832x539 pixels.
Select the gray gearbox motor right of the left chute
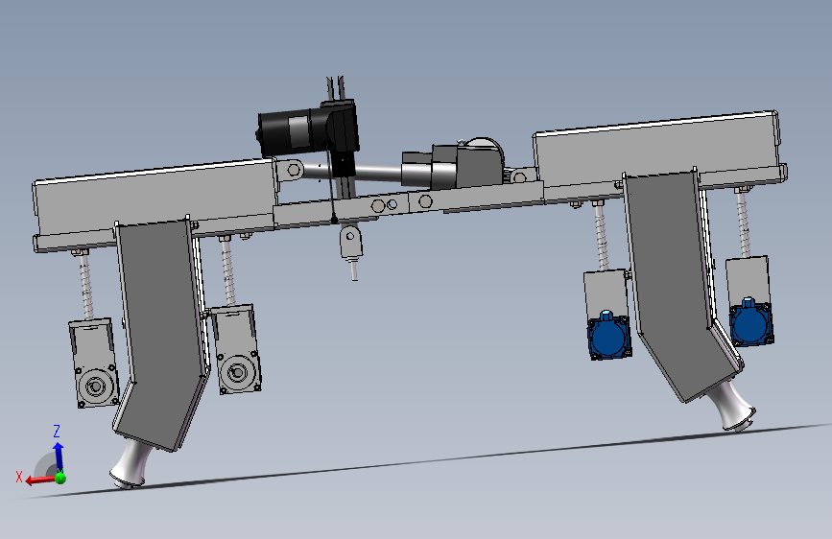click(236, 350)
